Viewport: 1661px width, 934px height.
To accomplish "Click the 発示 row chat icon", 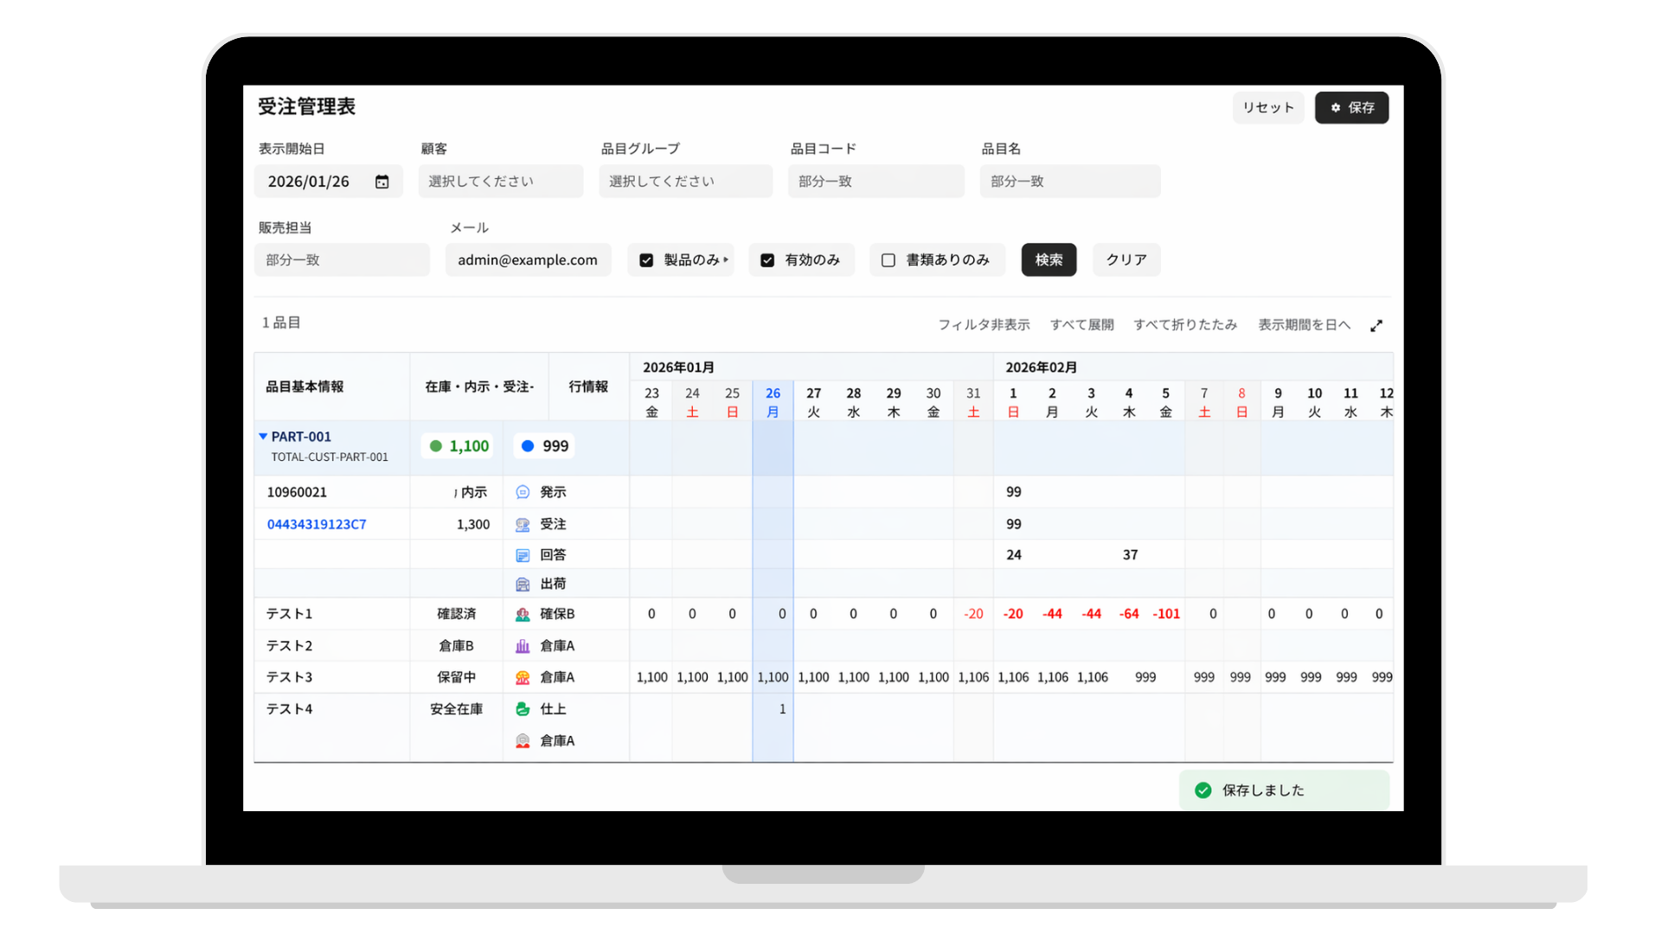I will pos(523,492).
